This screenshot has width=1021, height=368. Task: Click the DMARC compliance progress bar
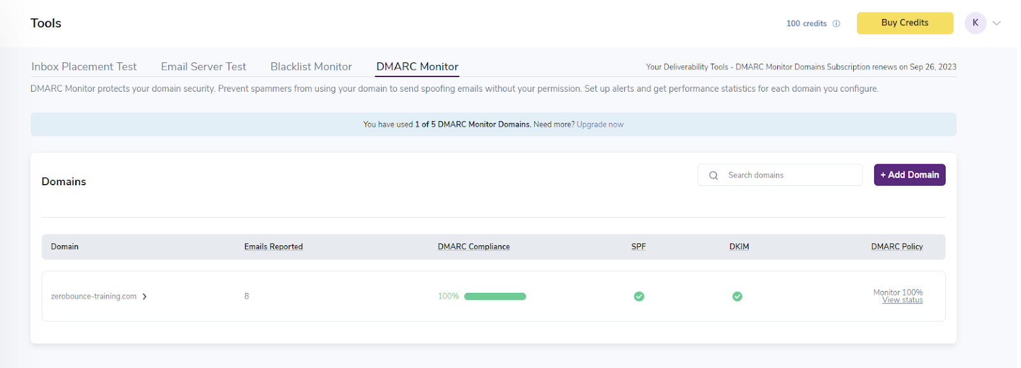(495, 296)
